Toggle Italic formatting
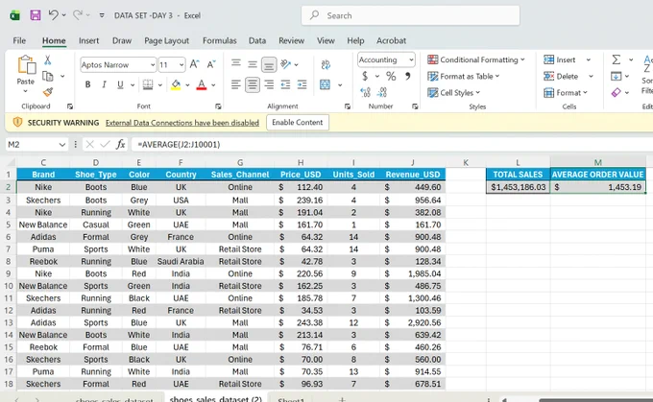 point(104,84)
